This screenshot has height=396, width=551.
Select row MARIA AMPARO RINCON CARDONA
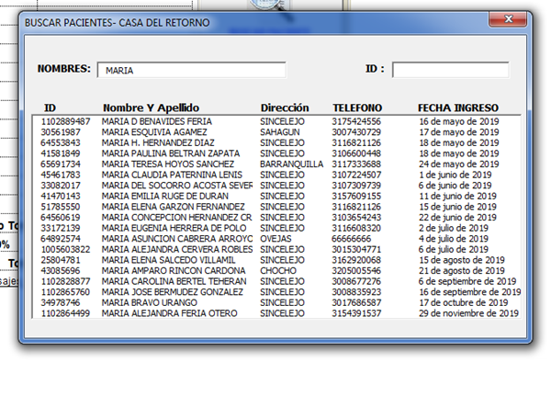tap(276, 271)
